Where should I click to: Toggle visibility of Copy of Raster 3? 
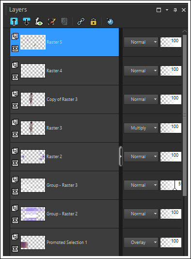coord(15,106)
